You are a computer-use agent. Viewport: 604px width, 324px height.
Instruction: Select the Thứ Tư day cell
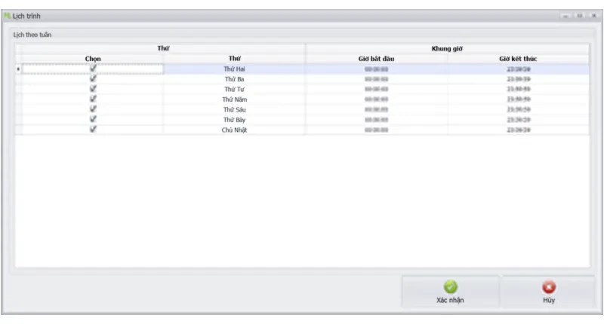point(234,89)
